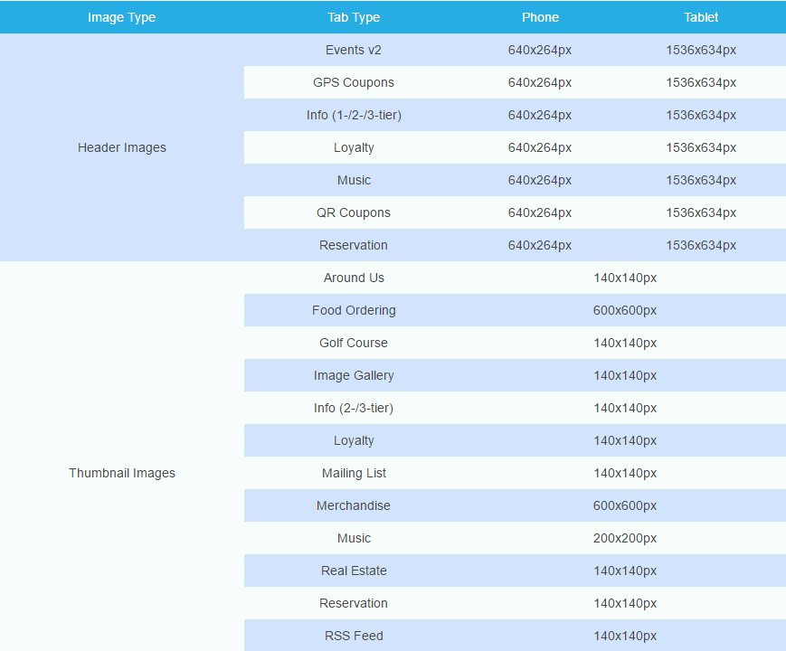Select the Merchandise cell
The image size is (786, 651).
coord(354,505)
